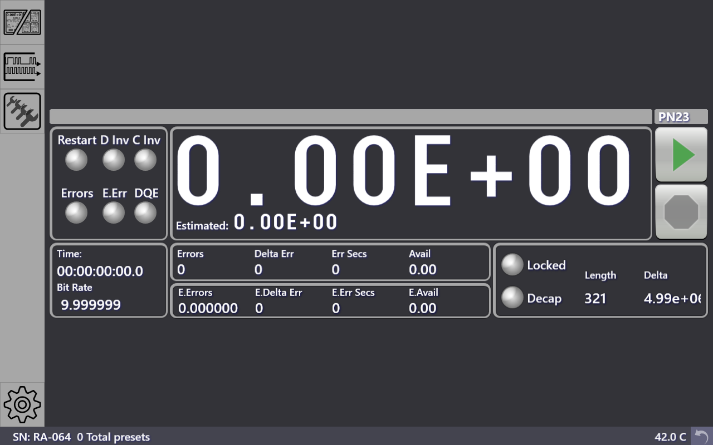Click the E.Err indicator LED

[x=114, y=212]
